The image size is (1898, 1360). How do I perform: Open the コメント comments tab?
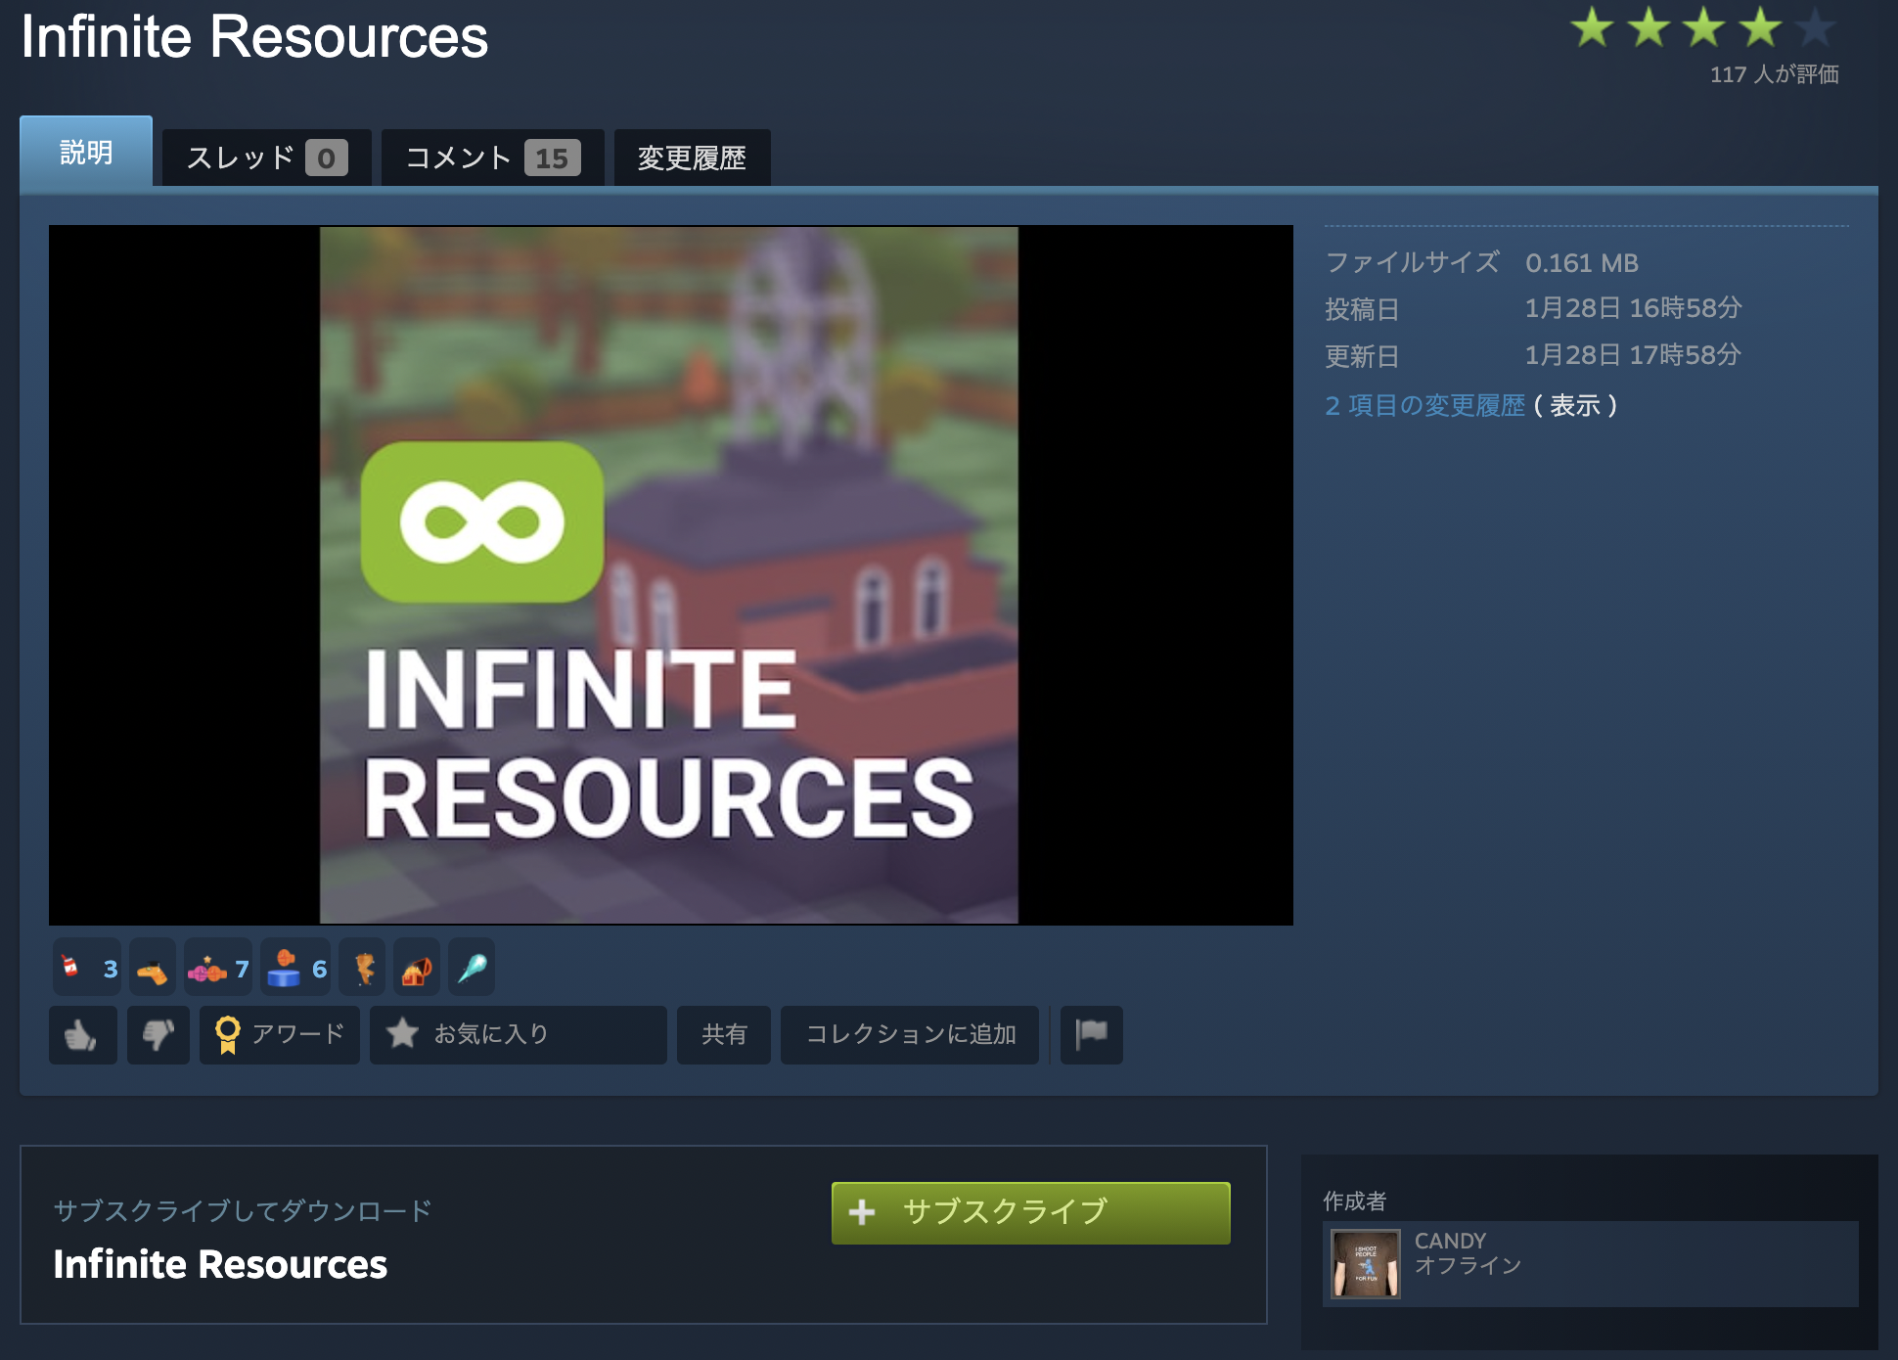(x=492, y=158)
